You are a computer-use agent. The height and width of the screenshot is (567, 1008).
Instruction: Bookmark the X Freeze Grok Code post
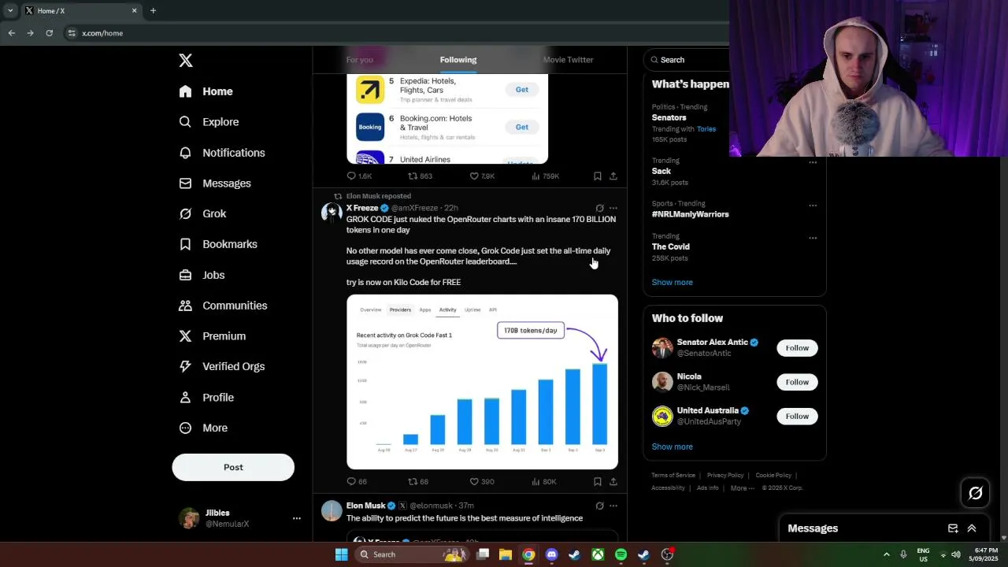(597, 481)
